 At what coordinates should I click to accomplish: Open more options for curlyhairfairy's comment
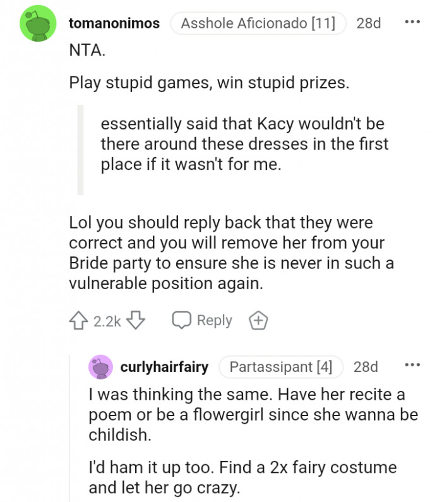pos(412,366)
